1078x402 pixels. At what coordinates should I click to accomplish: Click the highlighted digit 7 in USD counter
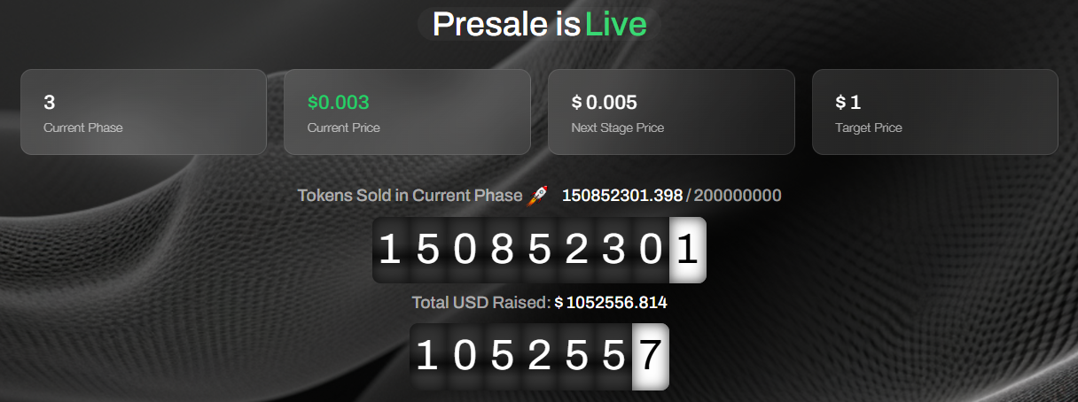[651, 357]
